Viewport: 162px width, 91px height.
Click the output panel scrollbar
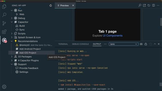point(161,84)
